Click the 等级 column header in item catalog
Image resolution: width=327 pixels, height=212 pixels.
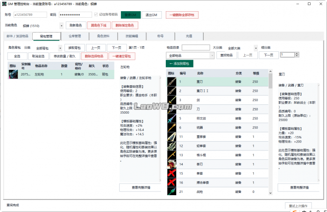point(256,73)
